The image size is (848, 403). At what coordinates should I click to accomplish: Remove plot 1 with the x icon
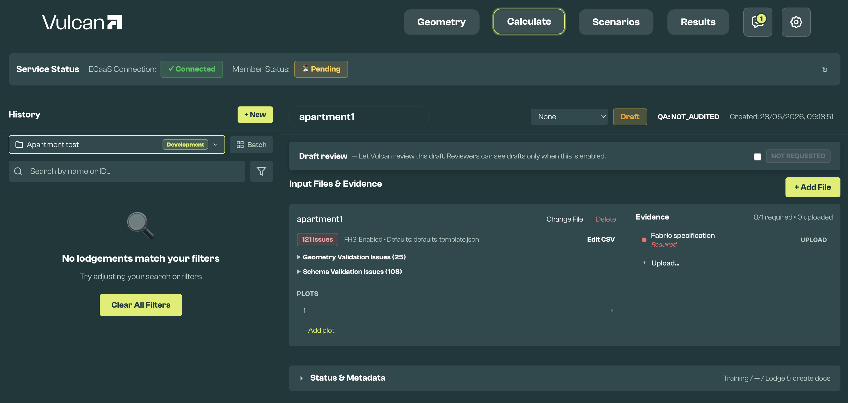pos(612,311)
